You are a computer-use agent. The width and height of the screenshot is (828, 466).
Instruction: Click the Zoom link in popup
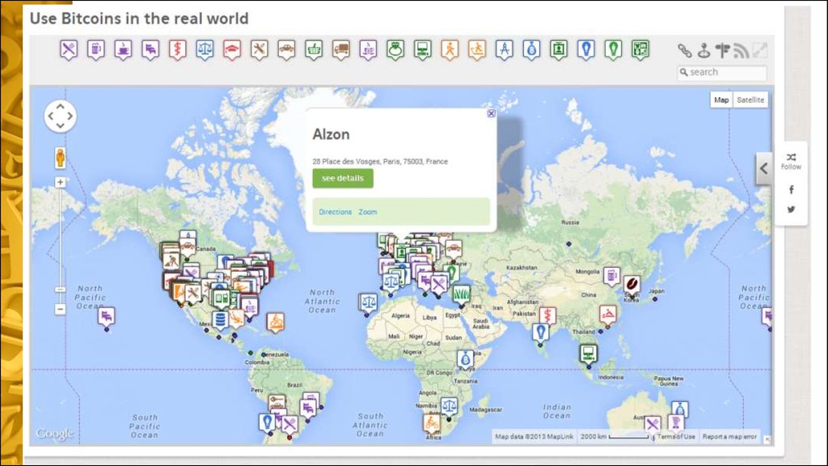[x=368, y=212]
